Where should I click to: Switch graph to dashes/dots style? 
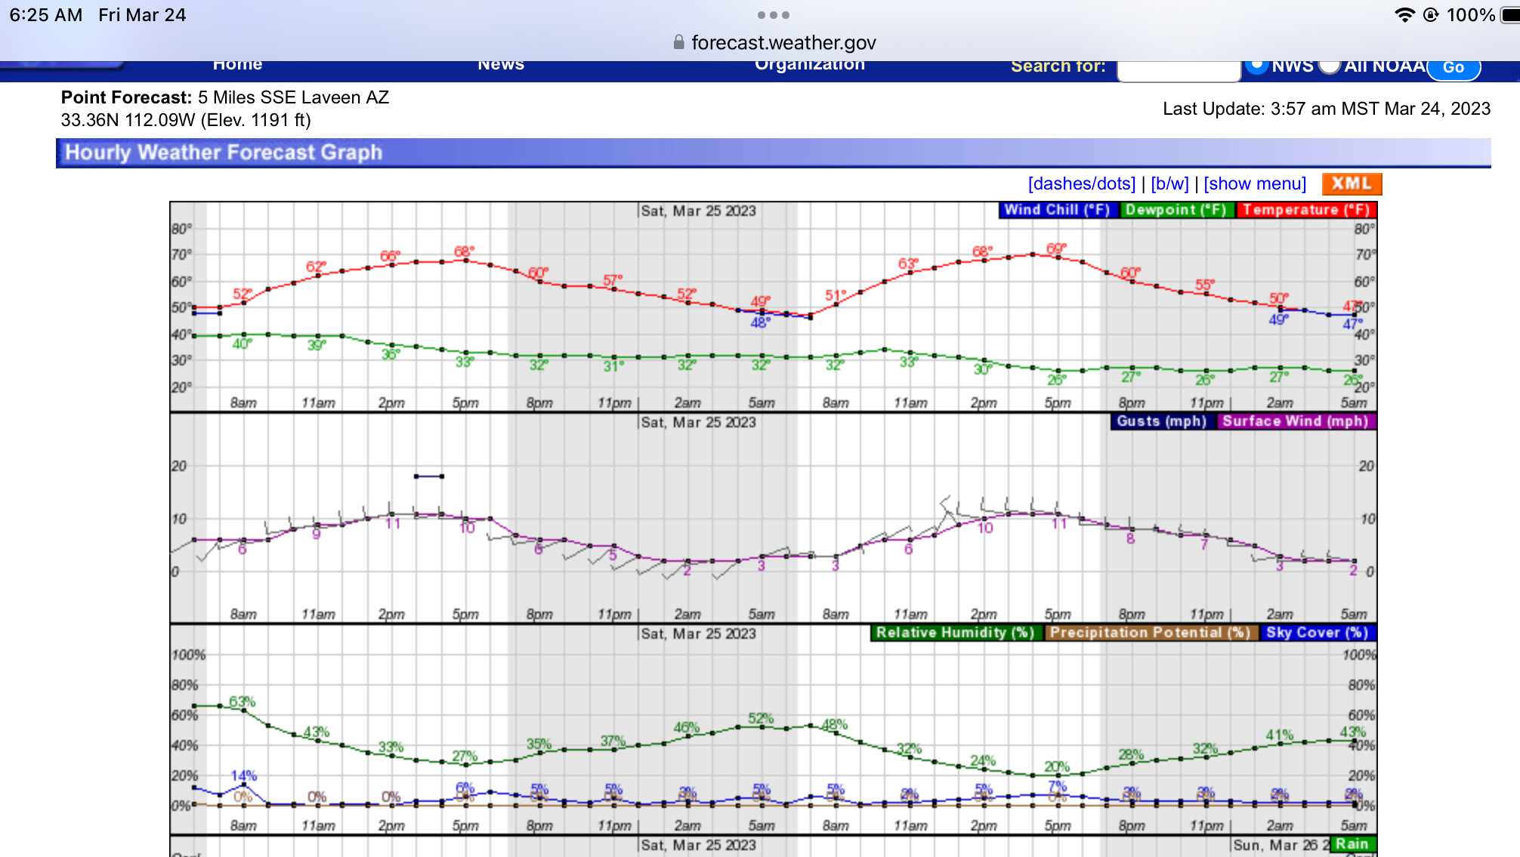(1082, 183)
